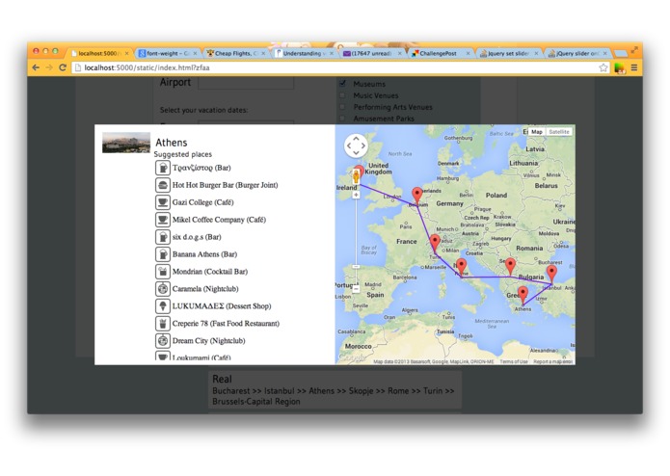
Task: Zoom in with the map plus button
Action: (356, 195)
